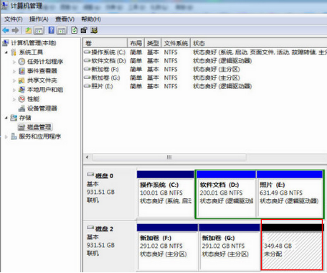This screenshot has height=273, width=327.
Task: Select the 349.48 GB 未分配 unallocated space
Action: (x=292, y=245)
